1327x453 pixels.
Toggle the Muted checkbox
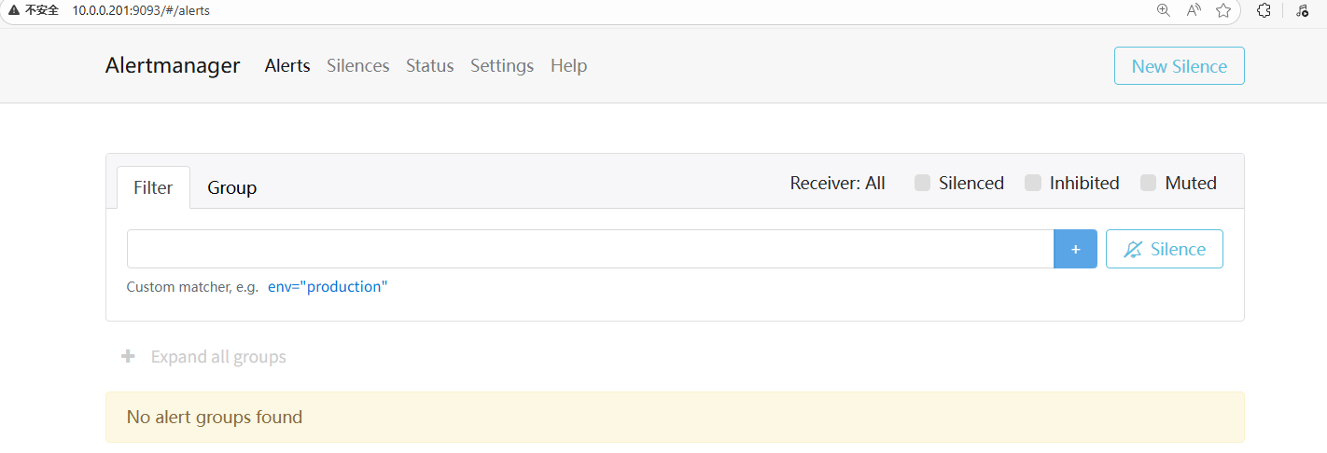1149,183
